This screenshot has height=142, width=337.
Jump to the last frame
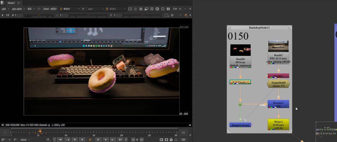(120, 140)
